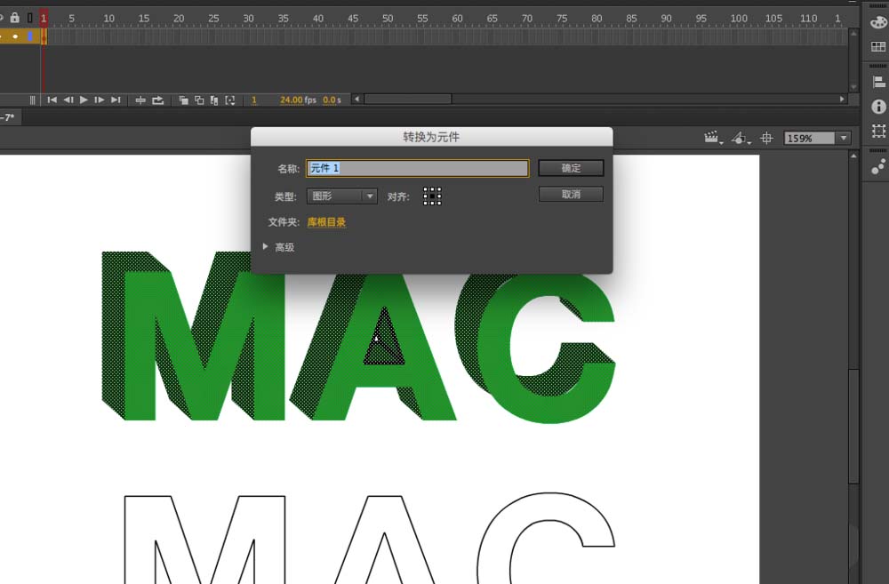The width and height of the screenshot is (889, 584).
Task: Click the timeline vertical scroll up arrow
Action: (853, 34)
